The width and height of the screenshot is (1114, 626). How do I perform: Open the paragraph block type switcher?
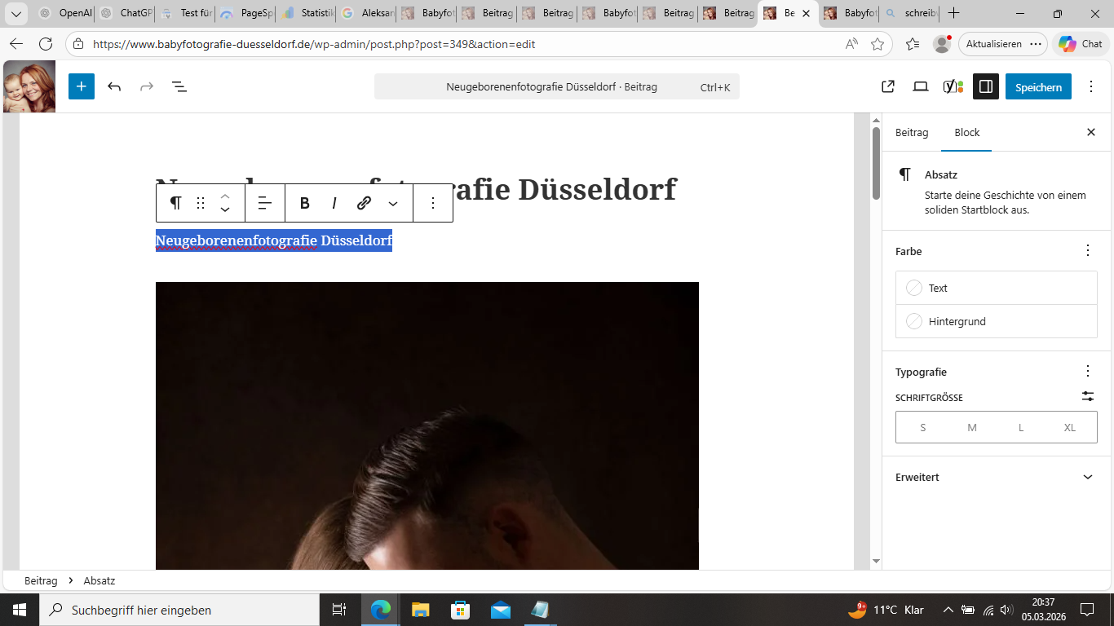tap(175, 203)
